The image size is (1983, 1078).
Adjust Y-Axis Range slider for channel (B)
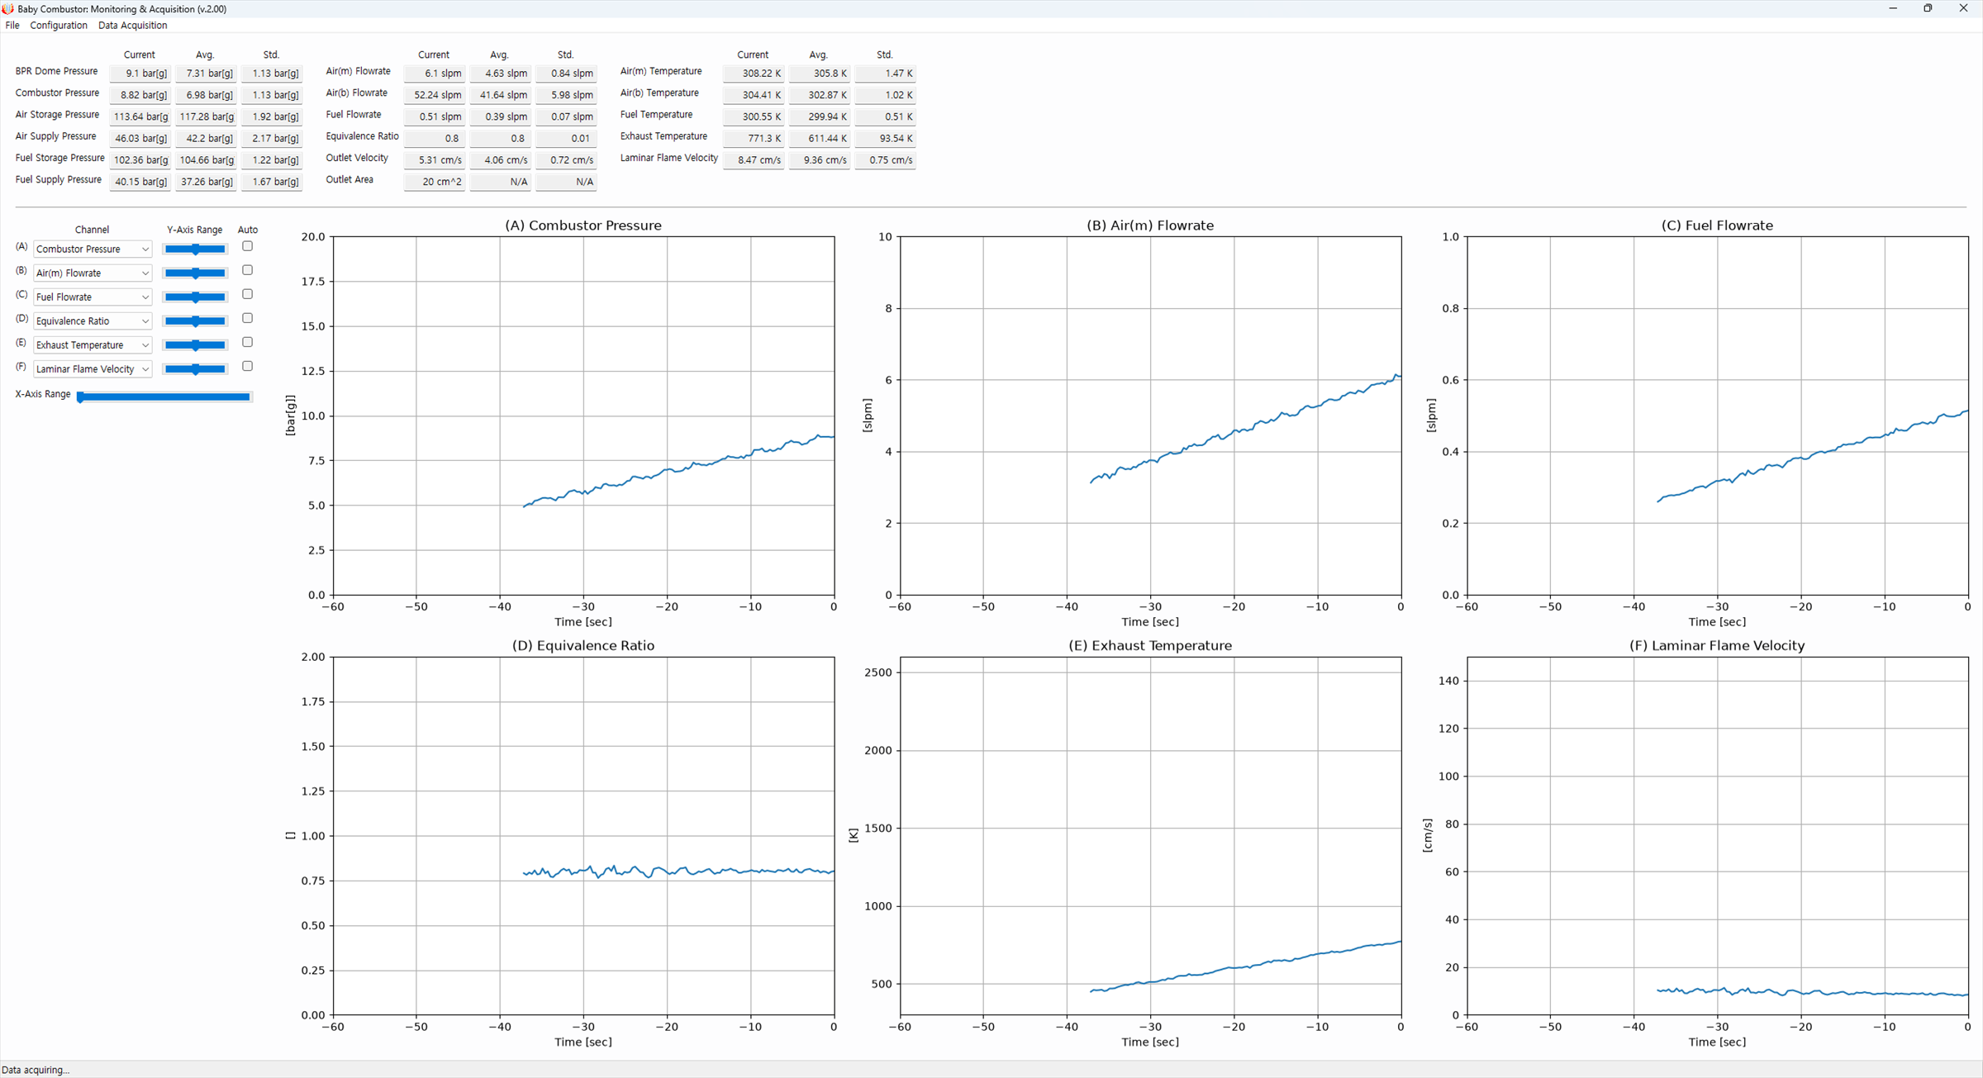[195, 273]
